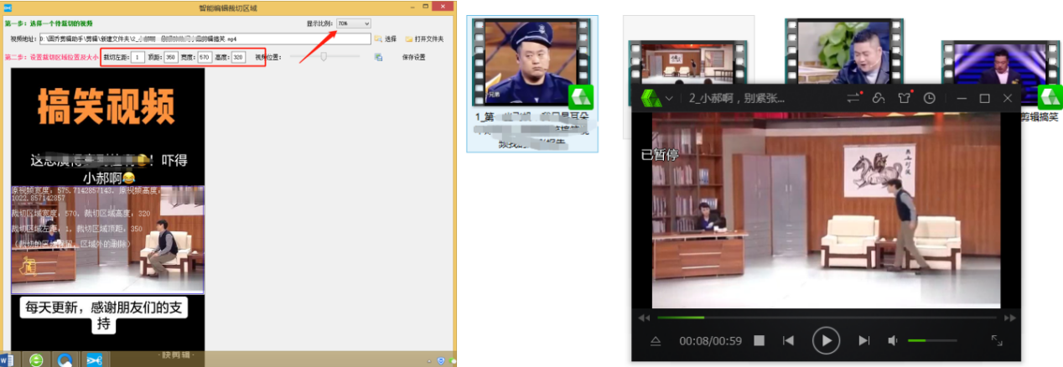Click the stop button in player
This screenshot has height=367, width=1063.
pos(759,341)
